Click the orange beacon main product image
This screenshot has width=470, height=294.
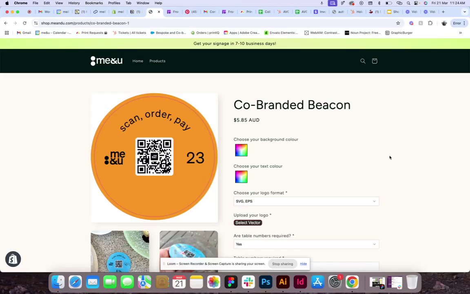point(154,158)
